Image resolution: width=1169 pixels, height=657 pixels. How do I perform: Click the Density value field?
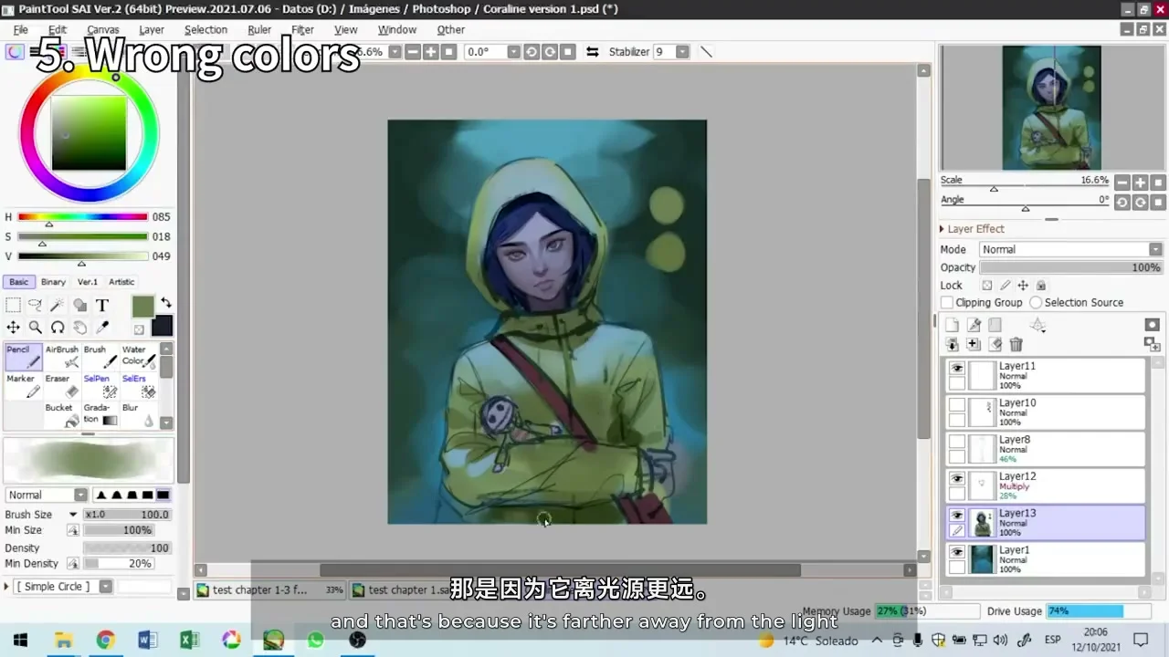tap(127, 547)
